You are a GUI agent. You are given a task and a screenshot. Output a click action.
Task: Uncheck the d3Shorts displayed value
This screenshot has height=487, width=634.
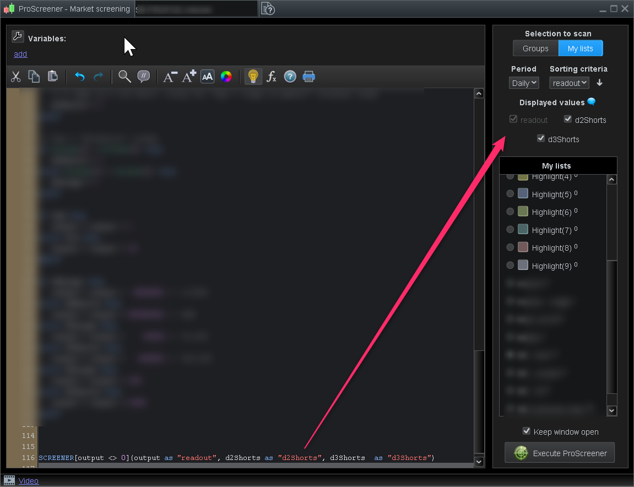point(540,138)
